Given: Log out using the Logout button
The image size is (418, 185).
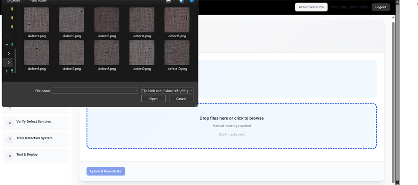Looking at the screenshot, I should point(381,7).
